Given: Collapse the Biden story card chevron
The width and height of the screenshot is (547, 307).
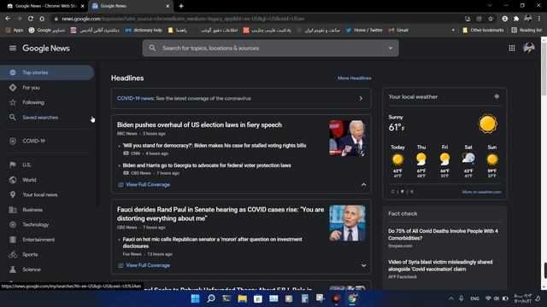Looking at the screenshot, I should 363,184.
